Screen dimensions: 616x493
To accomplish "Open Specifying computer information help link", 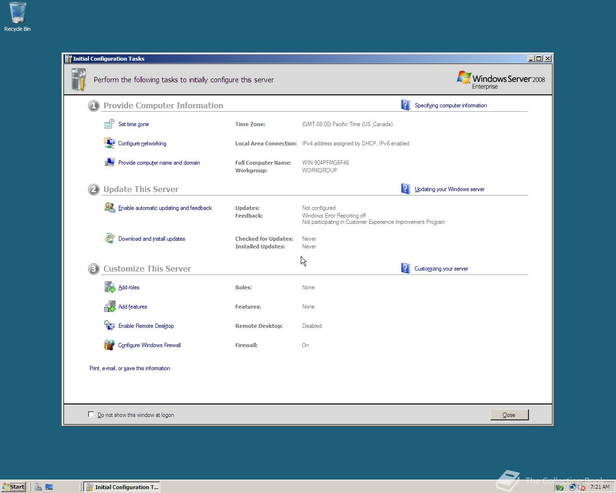I will click(x=450, y=105).
